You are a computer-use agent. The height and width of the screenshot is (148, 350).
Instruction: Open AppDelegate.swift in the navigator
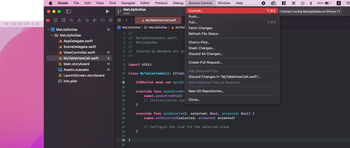(78, 41)
